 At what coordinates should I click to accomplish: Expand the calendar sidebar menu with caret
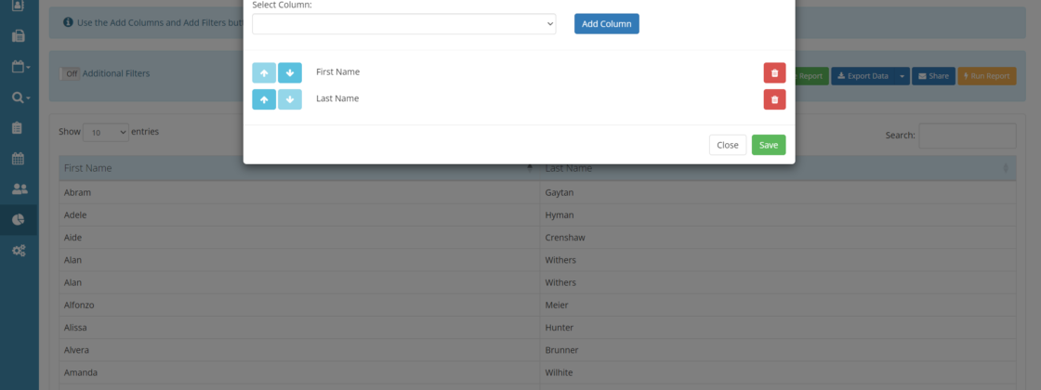[20, 67]
